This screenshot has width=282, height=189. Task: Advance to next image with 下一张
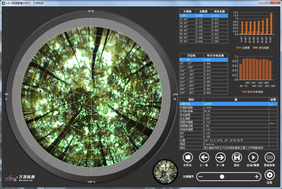pyautogui.click(x=220, y=157)
